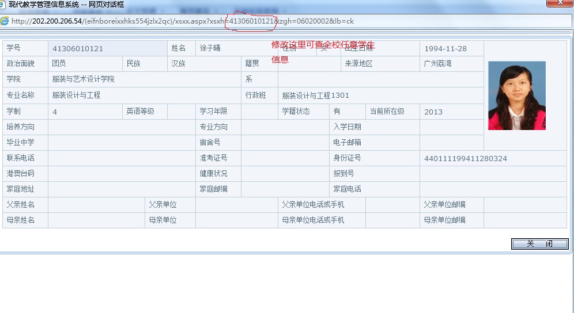Click the 学籍状态 value 有
The image size is (574, 313).
tap(337, 112)
